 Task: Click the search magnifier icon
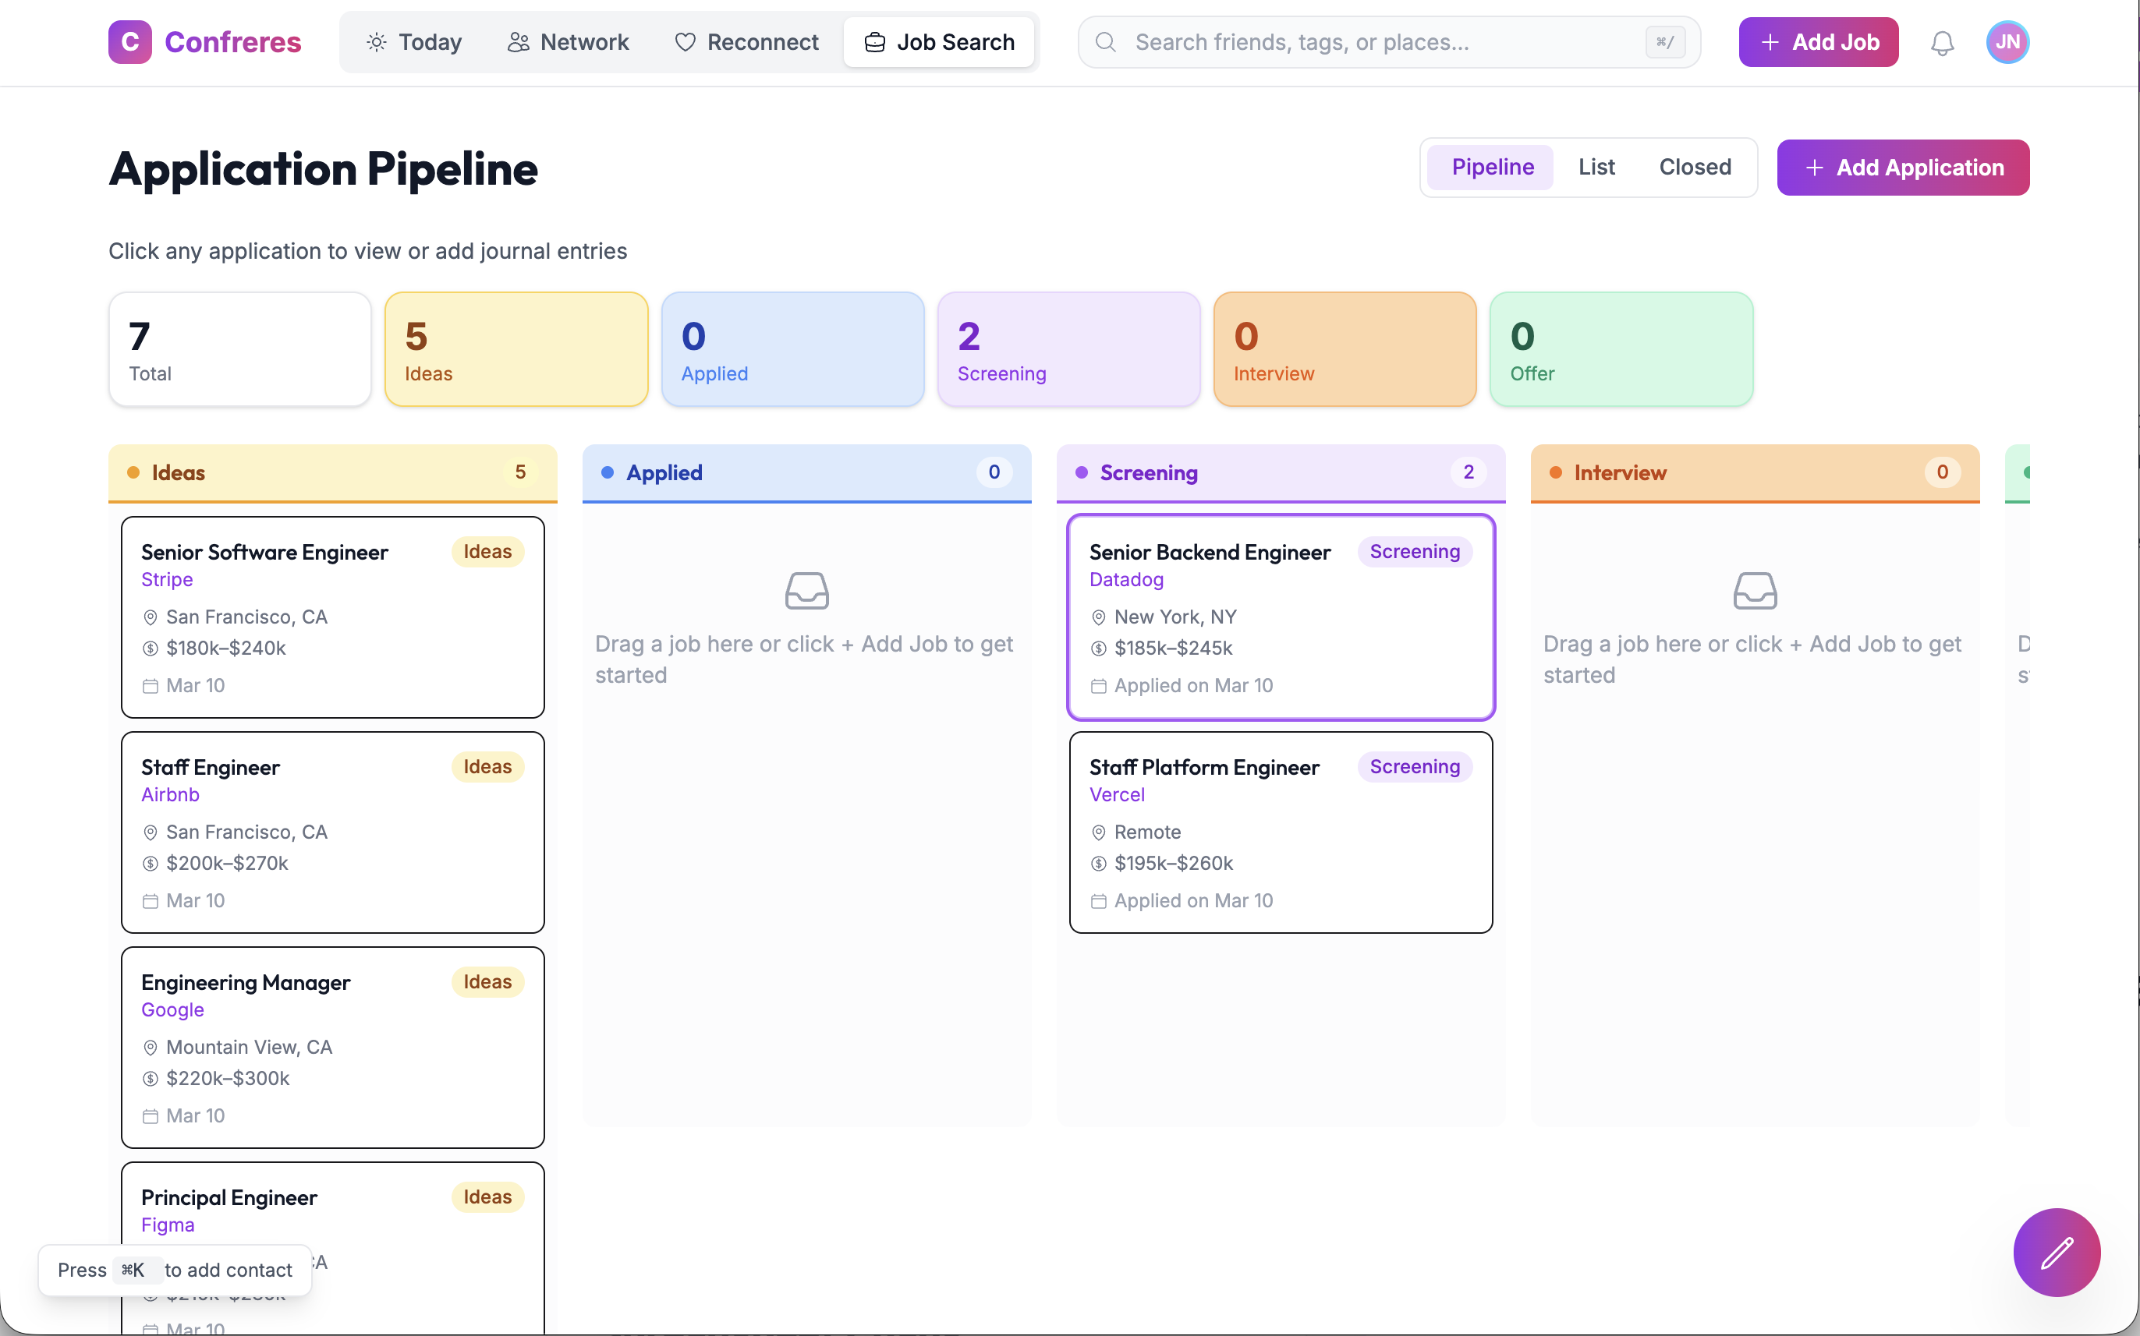point(1105,41)
